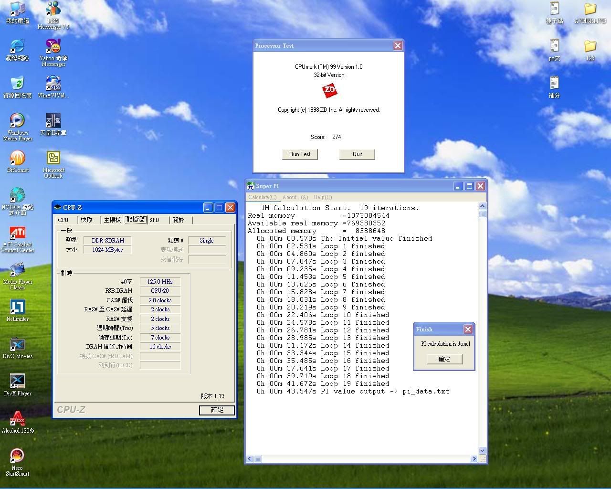The height and width of the screenshot is (489, 611).
Task: Open Alcohol 120% shortcut
Action: 17,423
